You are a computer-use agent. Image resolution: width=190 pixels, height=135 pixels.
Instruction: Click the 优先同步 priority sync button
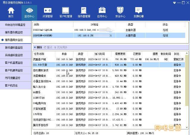coord(61,47)
